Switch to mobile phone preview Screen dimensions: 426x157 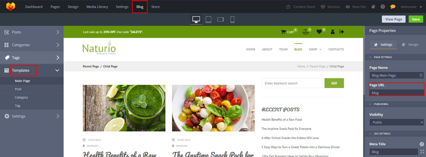tap(232, 19)
